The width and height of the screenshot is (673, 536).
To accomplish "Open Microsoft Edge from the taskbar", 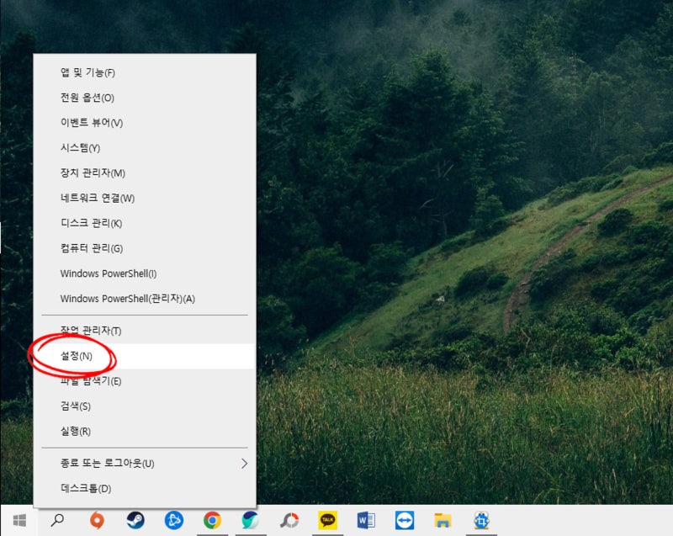I will tap(250, 522).
